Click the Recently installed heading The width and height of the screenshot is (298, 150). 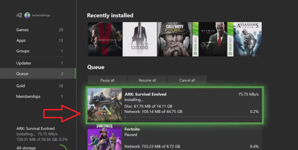coord(110,15)
